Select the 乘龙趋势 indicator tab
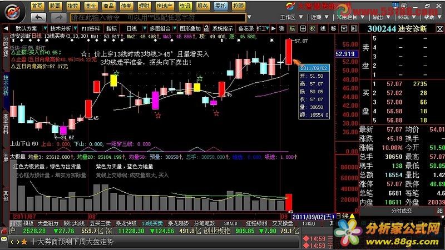 178,223
